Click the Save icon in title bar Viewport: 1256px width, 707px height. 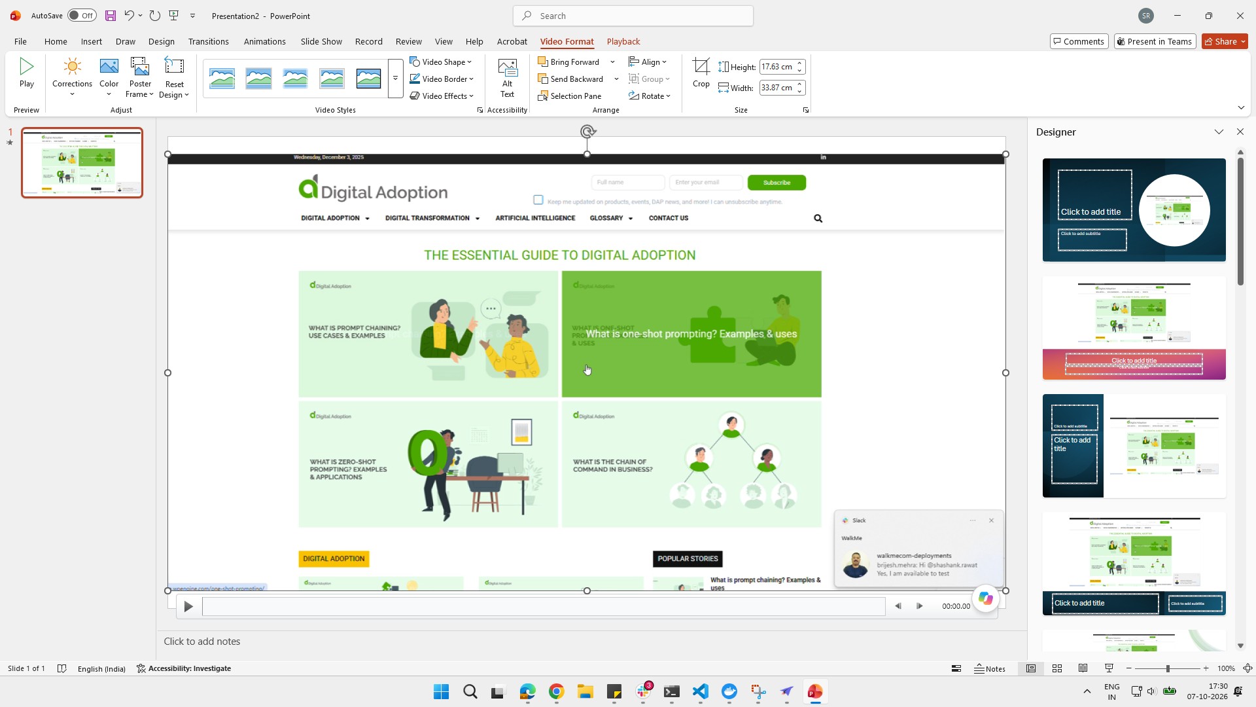tap(110, 16)
